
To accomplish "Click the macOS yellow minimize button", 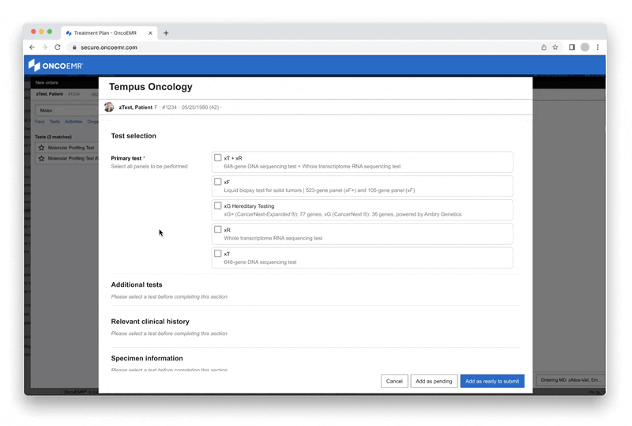I will (42, 32).
